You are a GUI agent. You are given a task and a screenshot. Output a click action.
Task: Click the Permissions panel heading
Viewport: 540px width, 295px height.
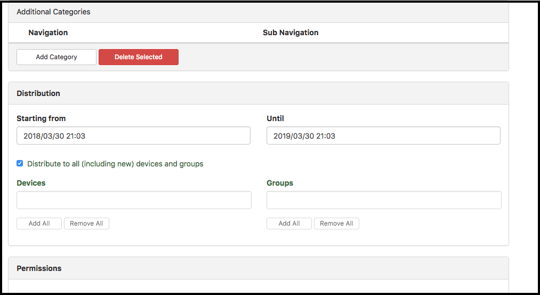point(39,268)
